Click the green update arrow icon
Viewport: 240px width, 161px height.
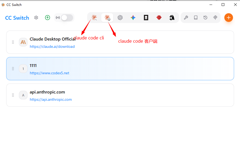[x=48, y=18]
